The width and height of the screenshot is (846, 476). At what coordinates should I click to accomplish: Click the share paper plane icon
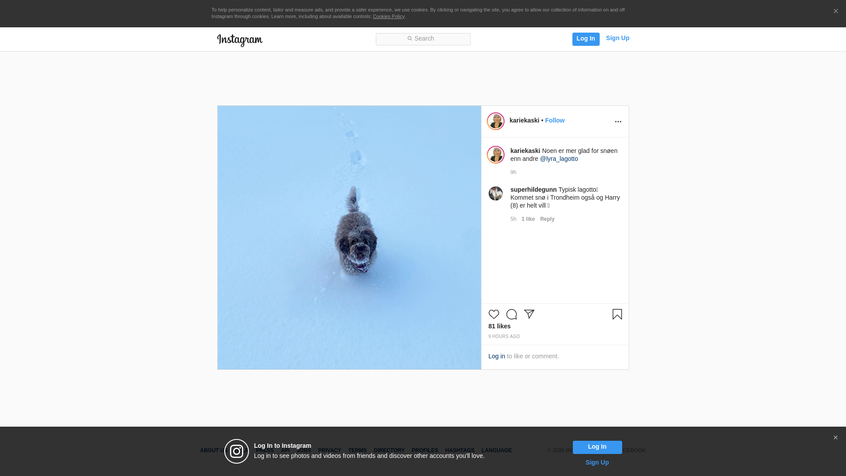[529, 314]
